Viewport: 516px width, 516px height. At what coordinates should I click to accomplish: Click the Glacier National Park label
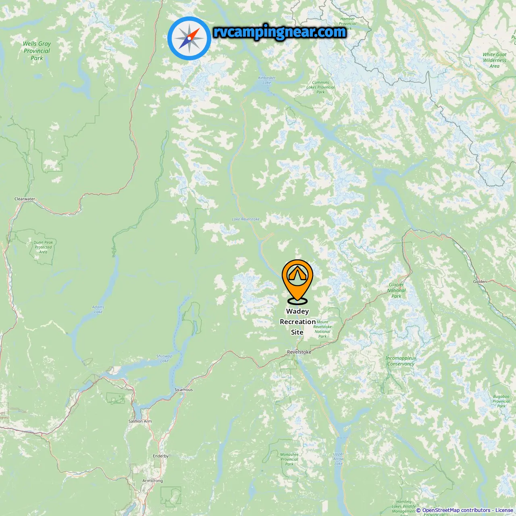(x=396, y=290)
